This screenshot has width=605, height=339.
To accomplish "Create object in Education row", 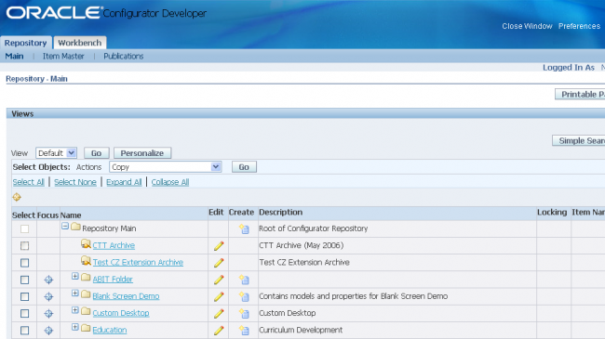I will pyautogui.click(x=244, y=331).
